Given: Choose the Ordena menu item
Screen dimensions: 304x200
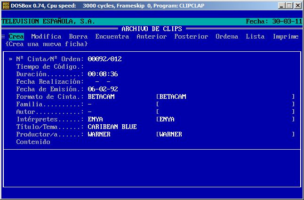Looking at the screenshot, I should [x=227, y=36].
